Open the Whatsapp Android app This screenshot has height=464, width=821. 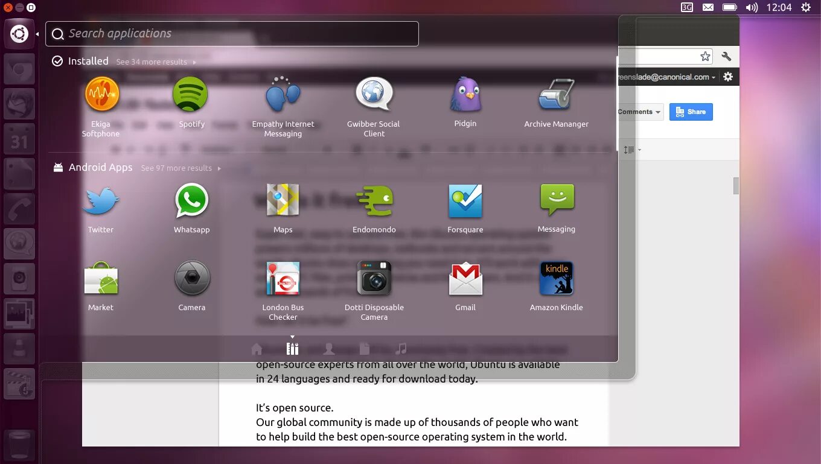192,201
